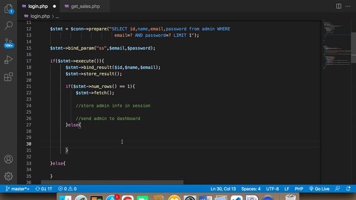Viewport: 356px width, 200px height.
Task: Open Source Control view with 10K+ badge
Action: [x=9, y=43]
